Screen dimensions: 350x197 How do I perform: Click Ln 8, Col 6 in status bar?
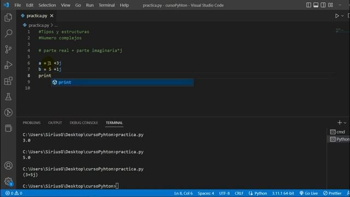183,193
